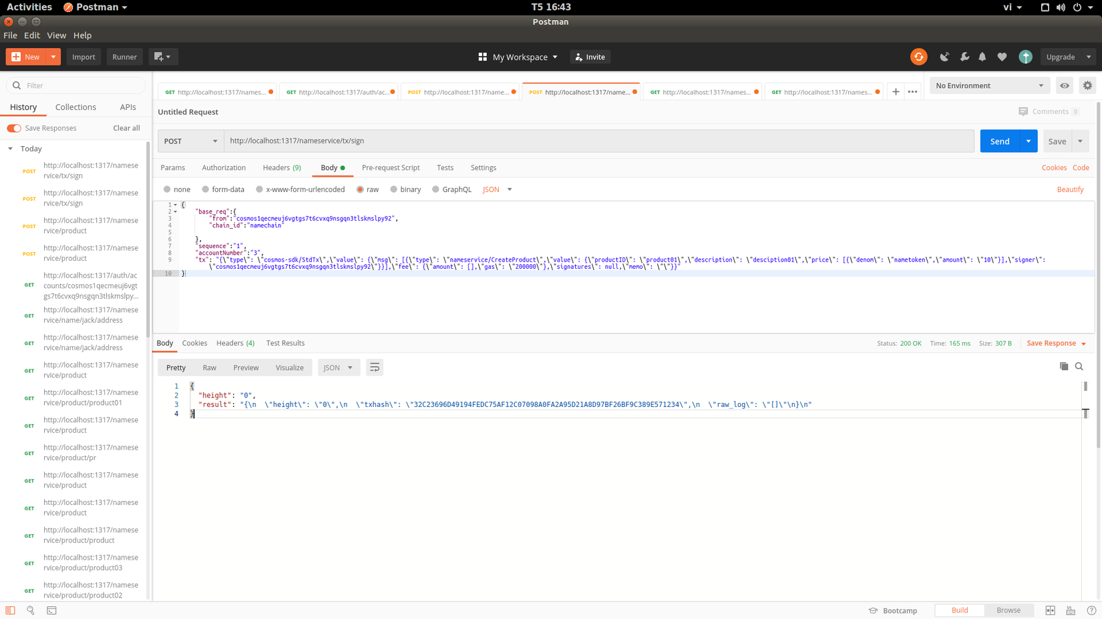Click the sidebar history scrollbar

(x=148, y=240)
